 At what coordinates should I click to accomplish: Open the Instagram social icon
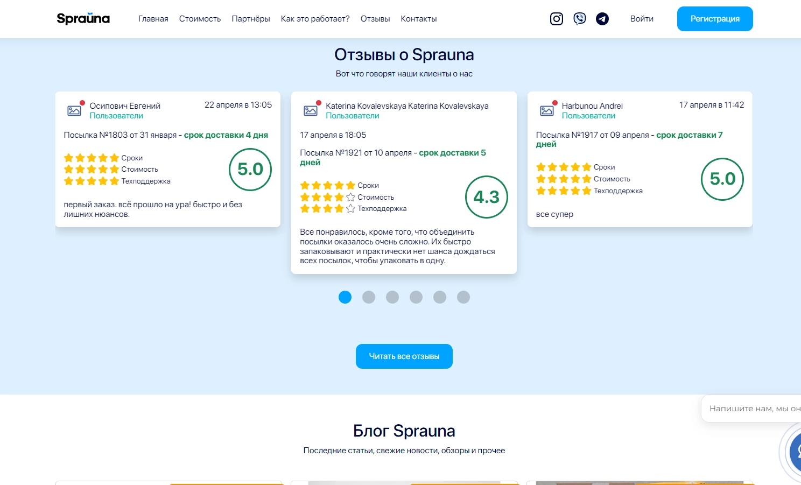click(x=557, y=19)
